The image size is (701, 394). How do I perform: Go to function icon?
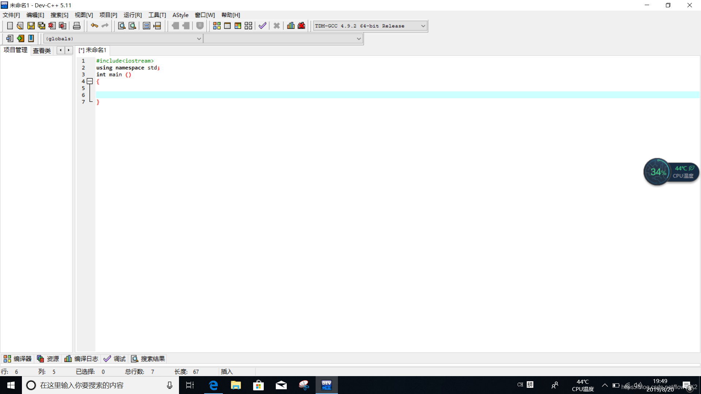(x=146, y=26)
